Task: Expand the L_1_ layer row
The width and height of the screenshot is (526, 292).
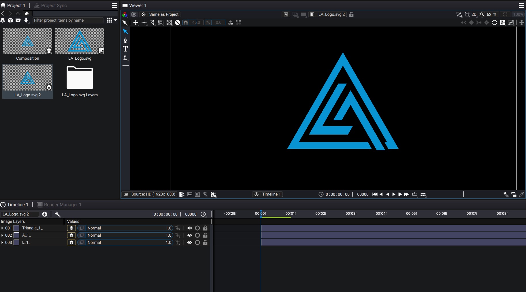Action: [2, 242]
